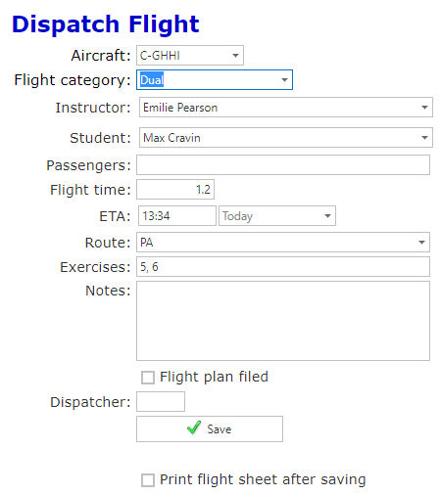Open the ETA day dropdown showing Today
440x495 pixels.
(x=277, y=215)
